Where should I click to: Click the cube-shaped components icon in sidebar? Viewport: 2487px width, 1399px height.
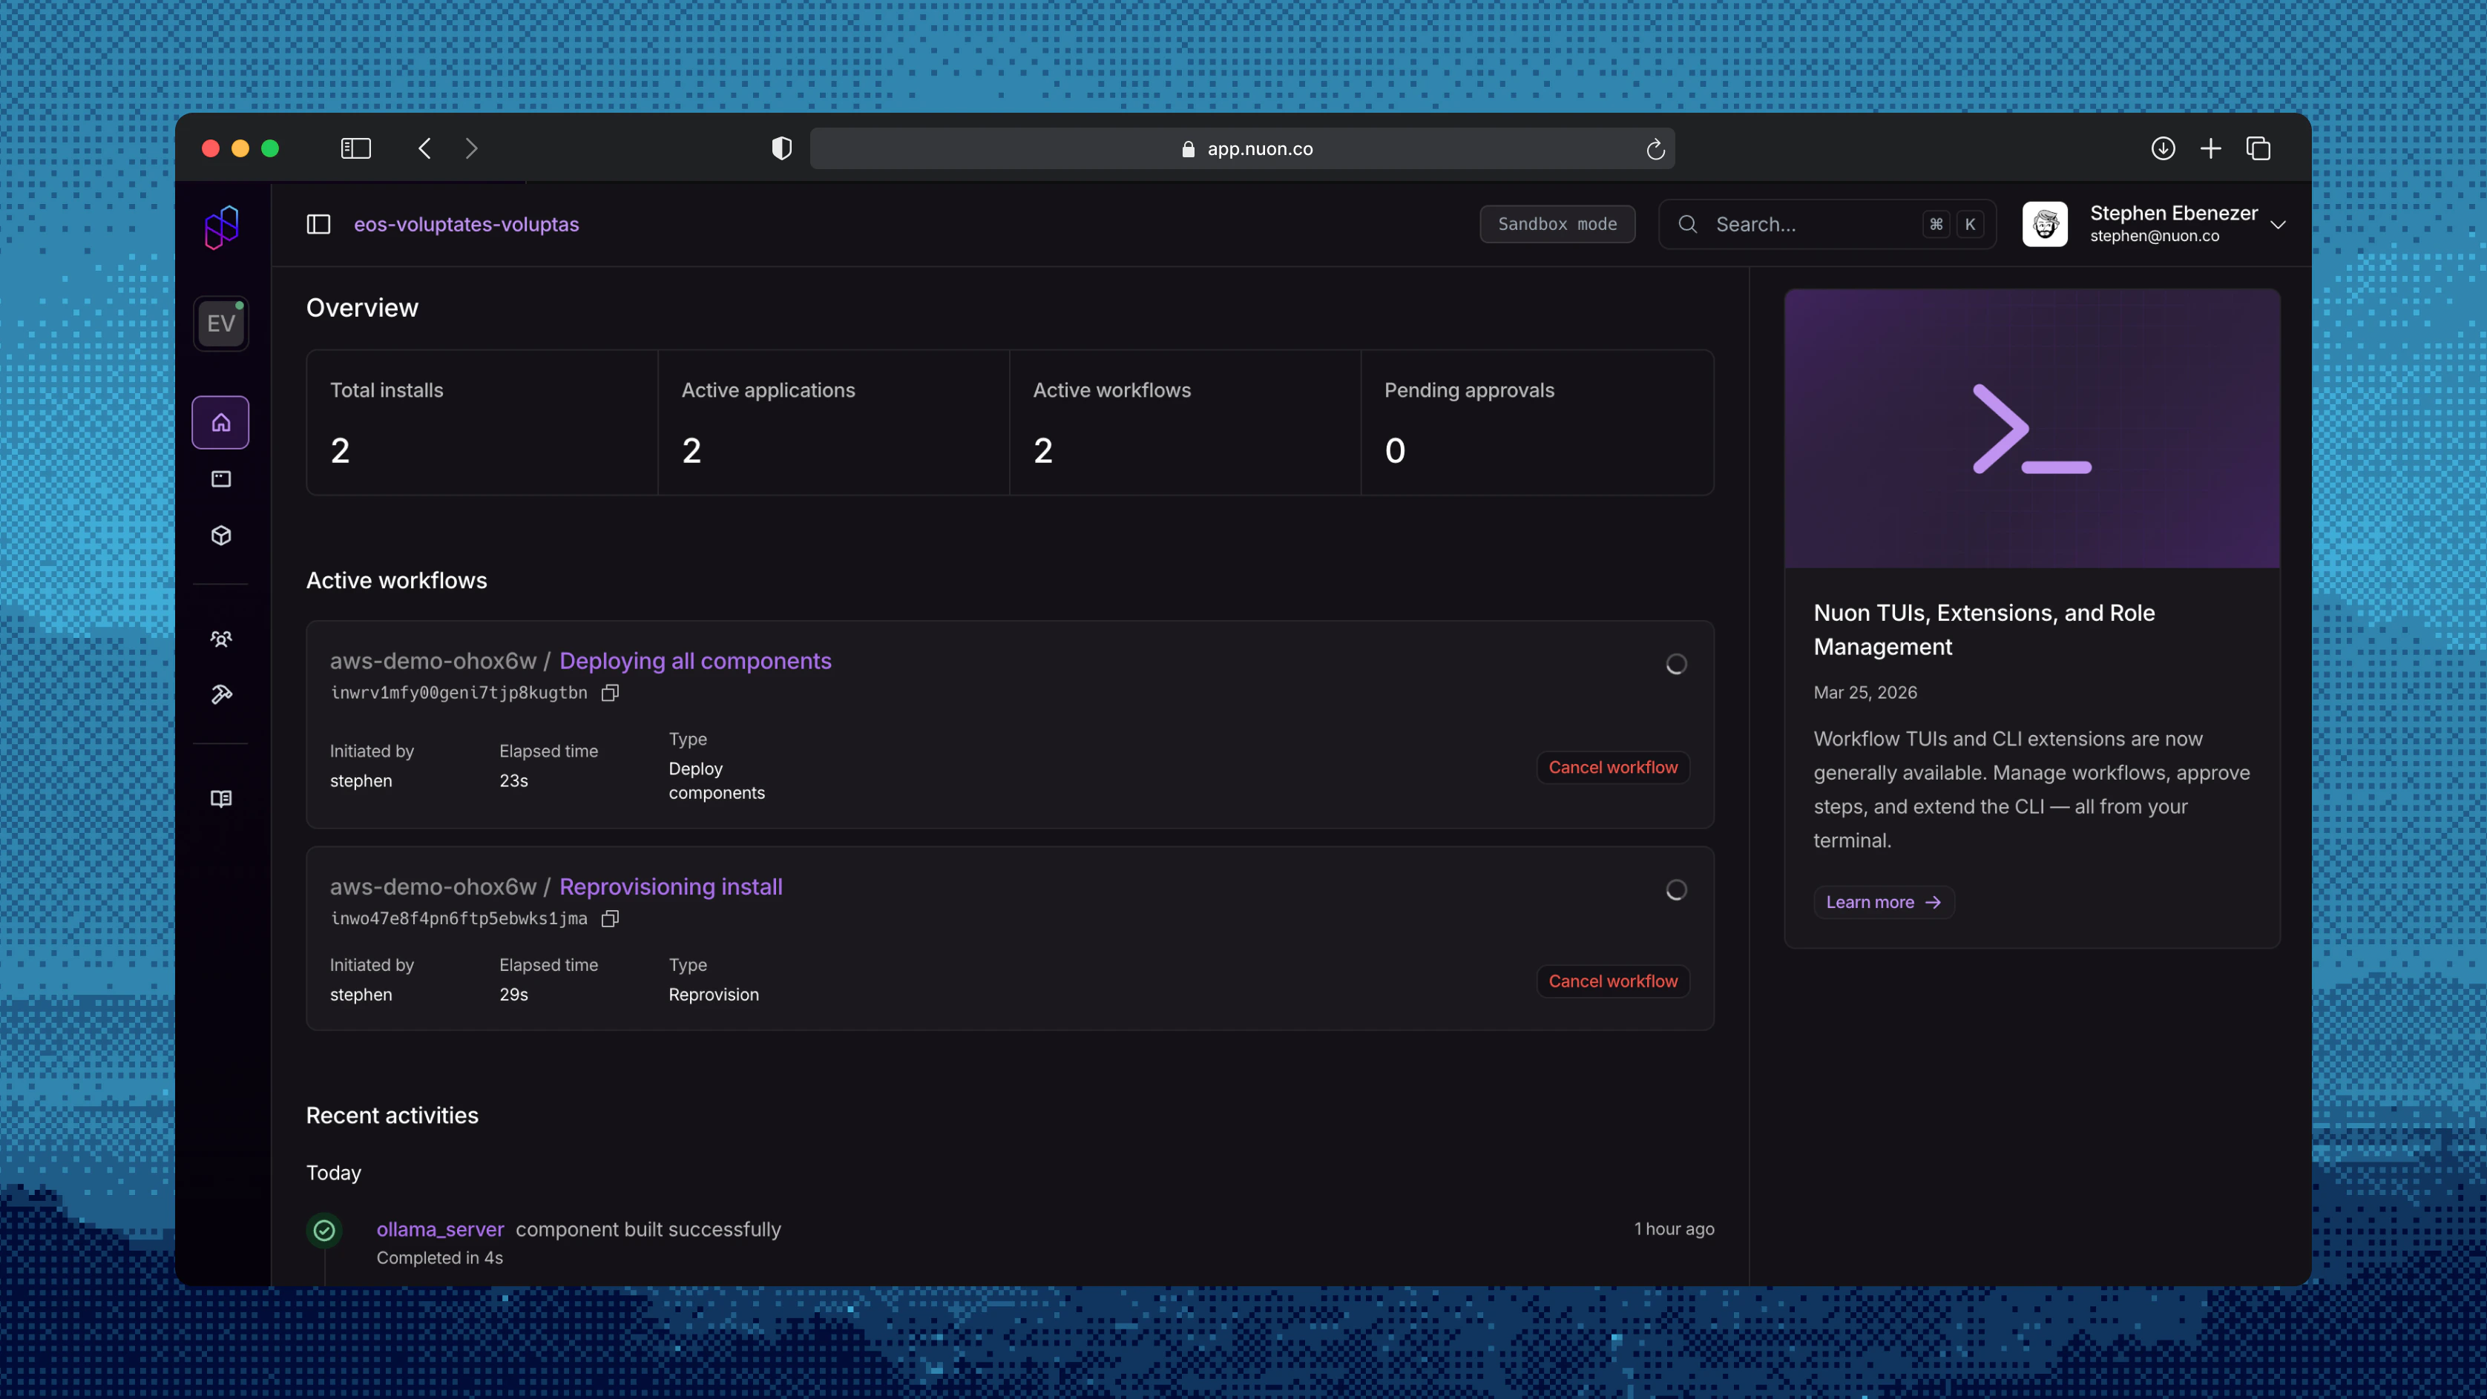pyautogui.click(x=221, y=535)
